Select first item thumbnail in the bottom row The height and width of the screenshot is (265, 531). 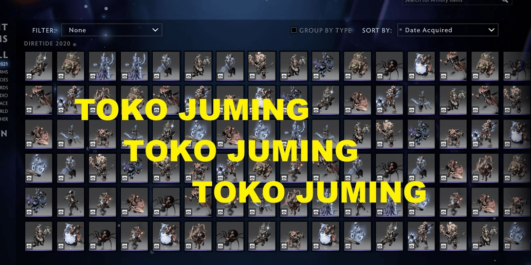coord(39,236)
